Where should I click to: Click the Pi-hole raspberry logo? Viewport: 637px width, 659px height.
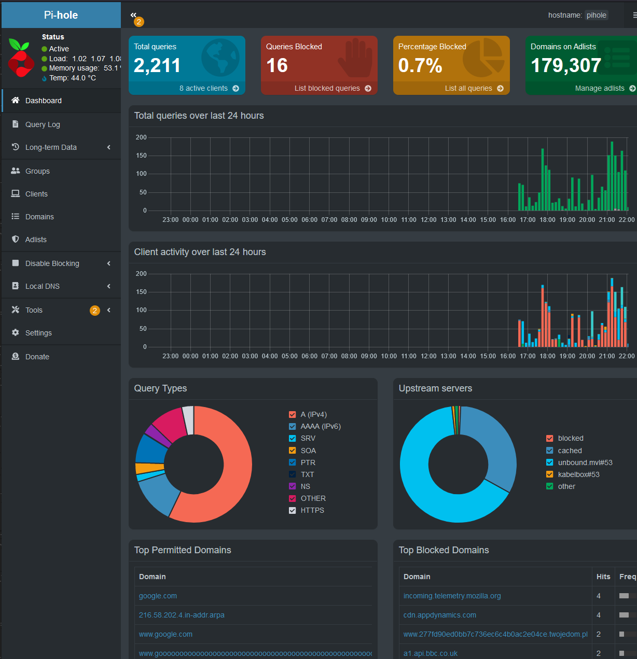(21, 58)
